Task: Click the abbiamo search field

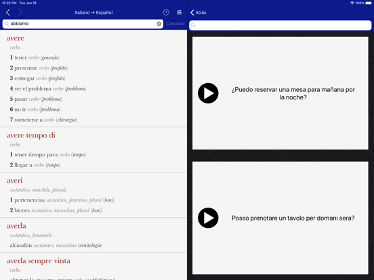Action: click(83, 24)
